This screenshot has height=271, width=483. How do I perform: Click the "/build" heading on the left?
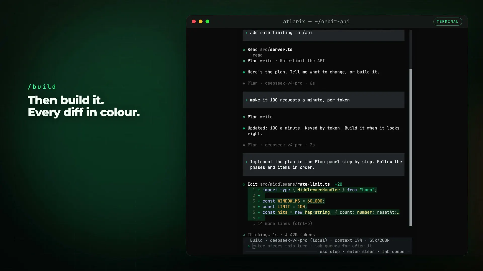[x=42, y=87]
